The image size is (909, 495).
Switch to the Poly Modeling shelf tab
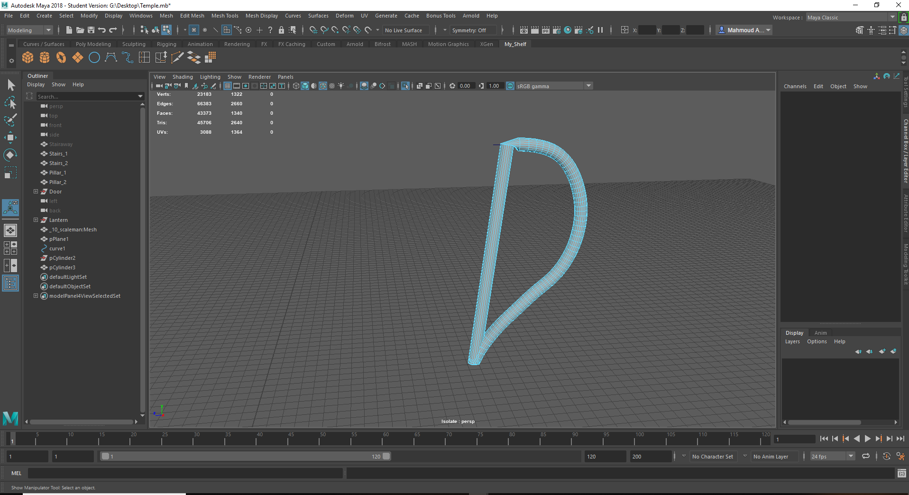point(93,44)
